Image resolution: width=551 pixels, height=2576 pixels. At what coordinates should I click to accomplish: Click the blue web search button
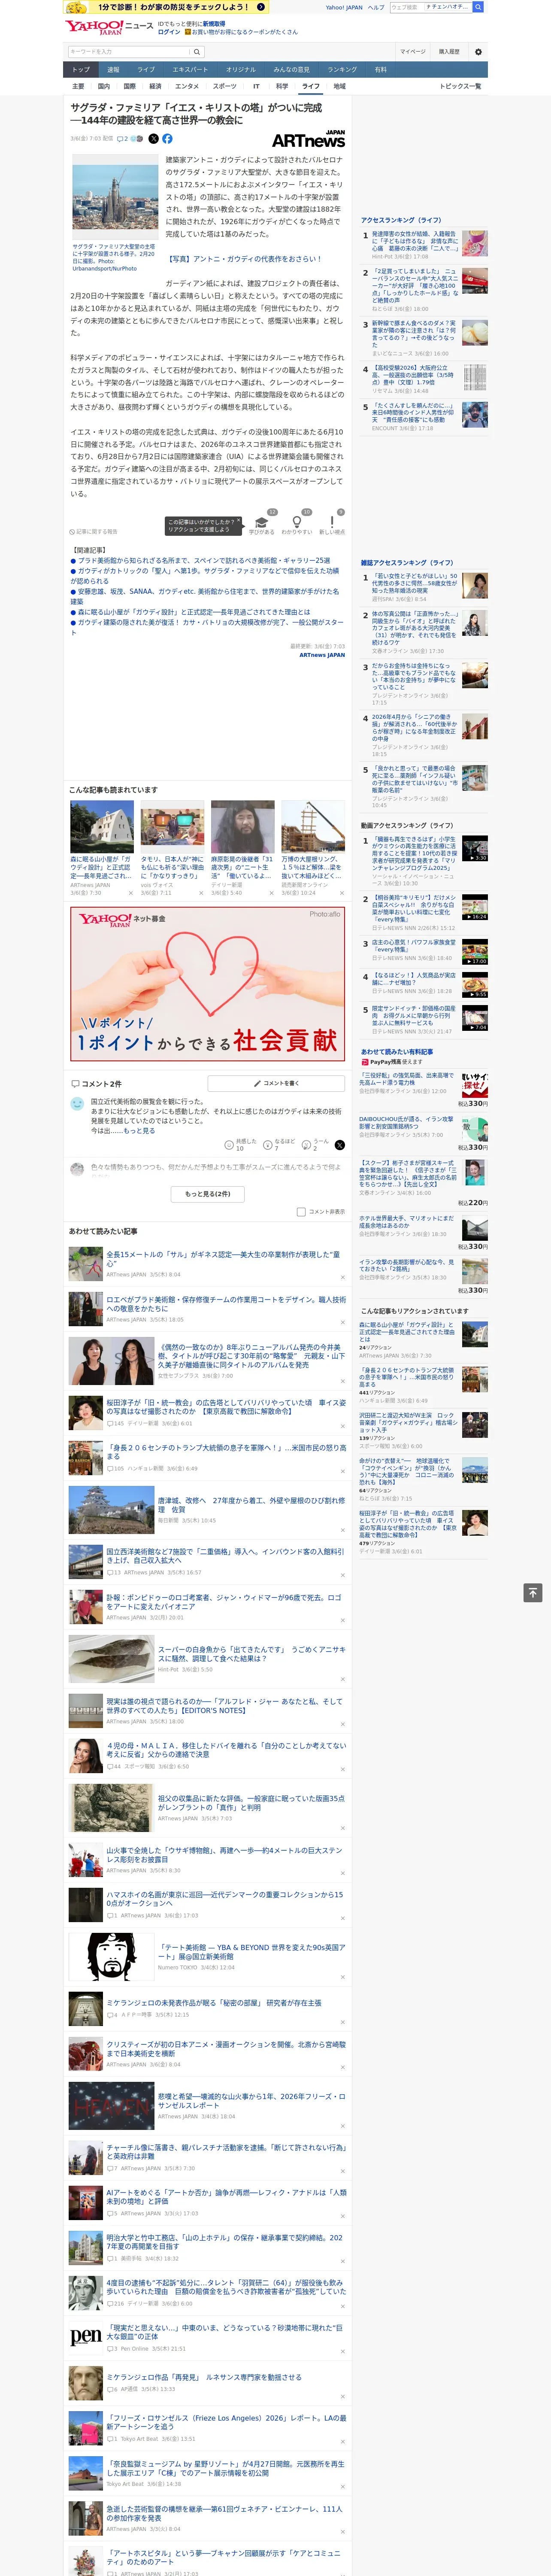pos(478,7)
